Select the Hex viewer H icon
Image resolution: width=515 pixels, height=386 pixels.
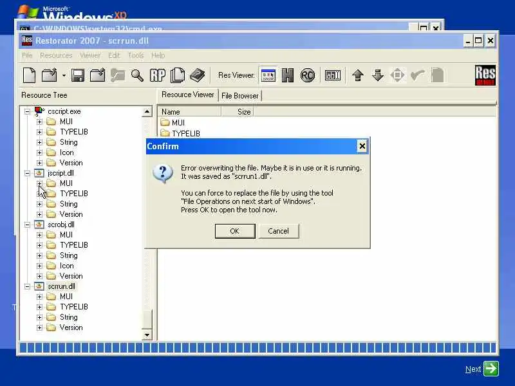pyautogui.click(x=288, y=75)
